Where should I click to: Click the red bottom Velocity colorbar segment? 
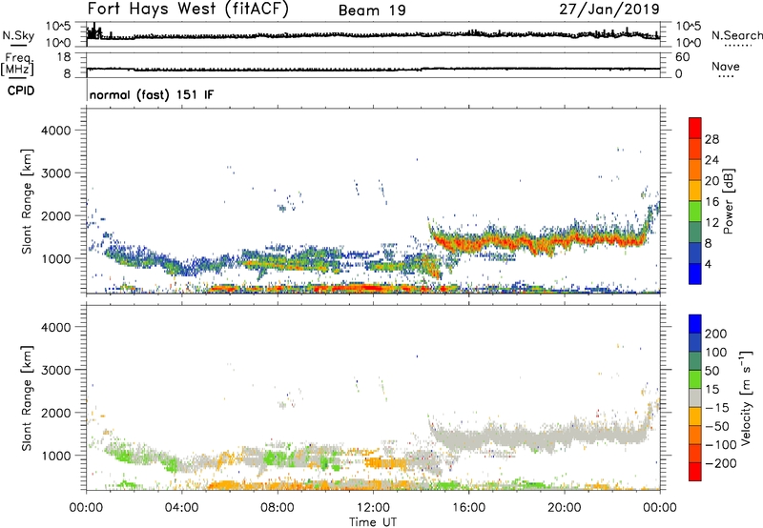pyautogui.click(x=695, y=472)
